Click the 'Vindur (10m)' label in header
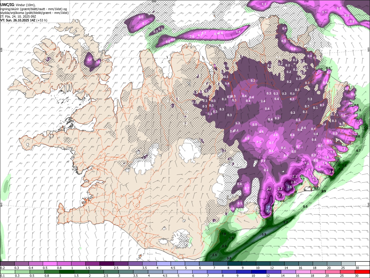 click(x=25, y=5)
